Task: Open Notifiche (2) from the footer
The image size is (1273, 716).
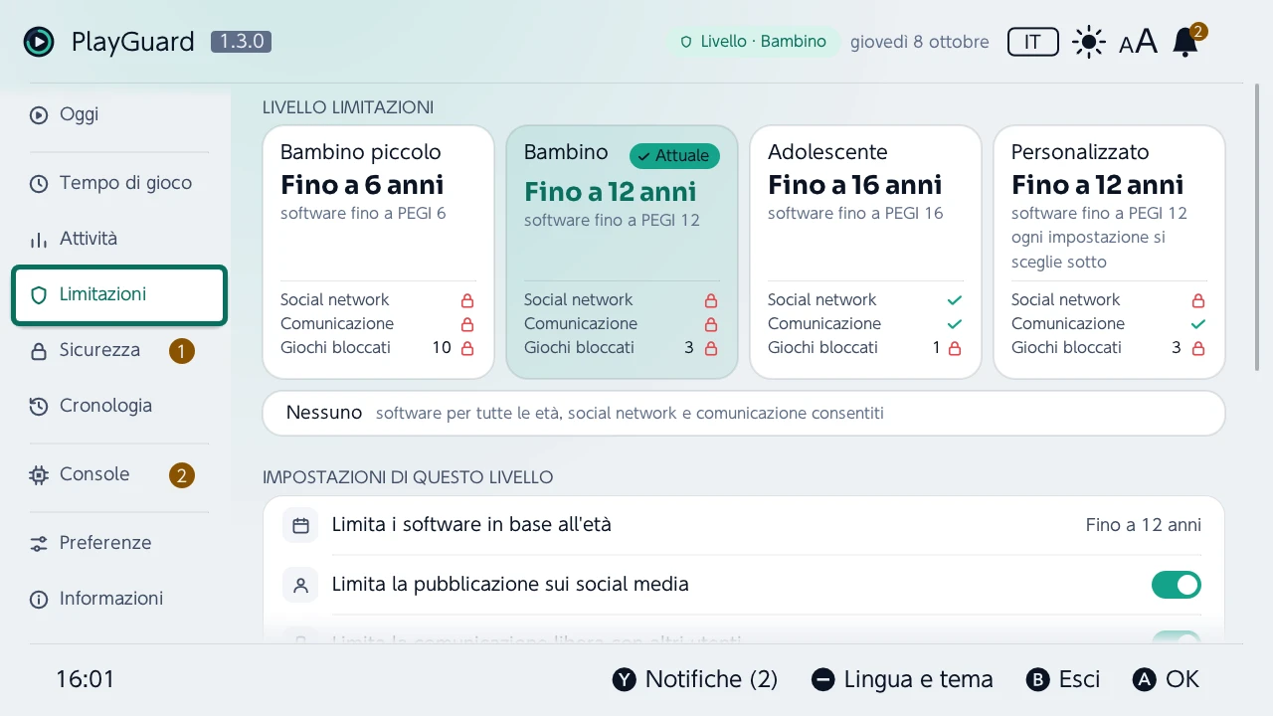Action: [695, 679]
